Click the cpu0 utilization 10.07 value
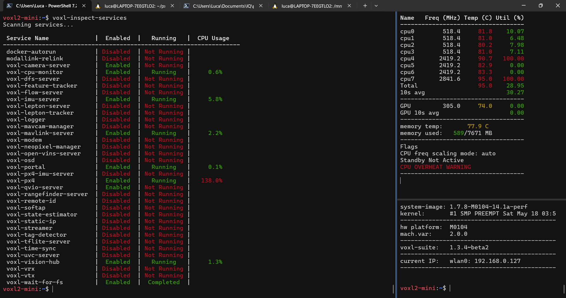This screenshot has width=566, height=298. click(x=515, y=32)
